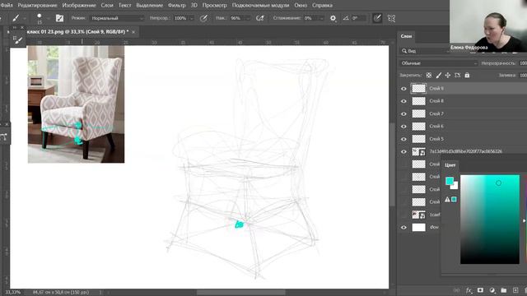Add layer mask button
Image resolution: width=527 pixels, height=296 pixels.
pos(480,290)
